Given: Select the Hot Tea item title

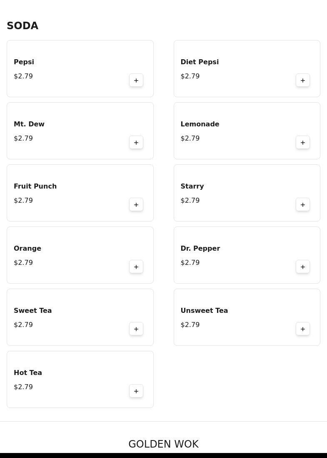Looking at the screenshot, I should (28, 373).
